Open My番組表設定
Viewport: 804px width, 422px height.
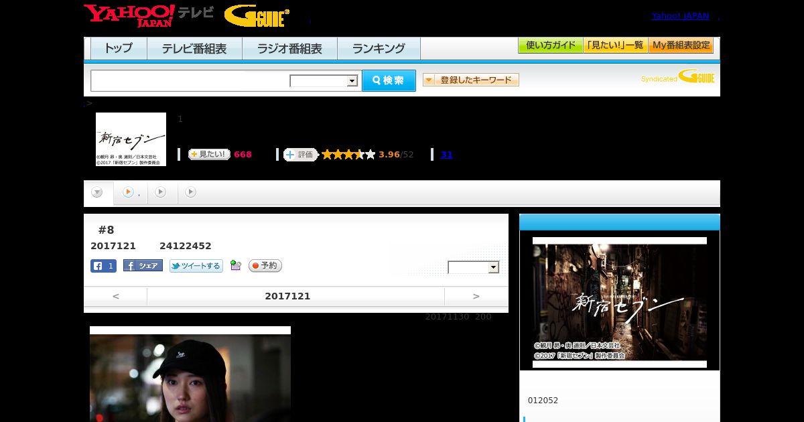[681, 46]
